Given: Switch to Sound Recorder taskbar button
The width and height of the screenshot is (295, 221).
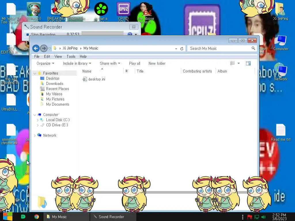Looking at the screenshot, I should tap(113, 217).
